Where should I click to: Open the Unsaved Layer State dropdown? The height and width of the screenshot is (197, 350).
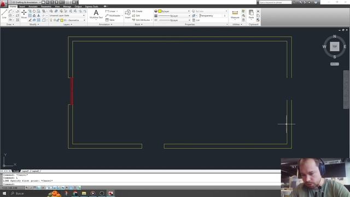coord(67,16)
